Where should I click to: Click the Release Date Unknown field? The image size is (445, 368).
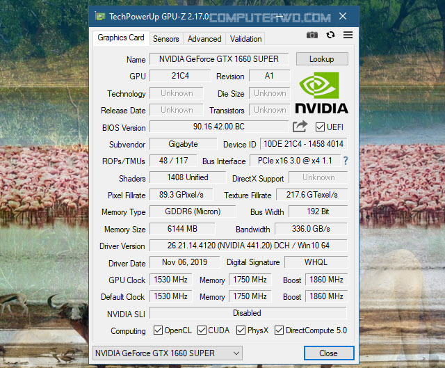click(x=177, y=110)
